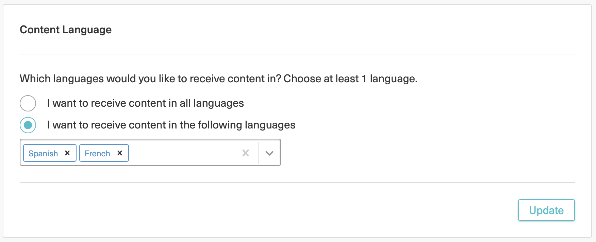Remove the Spanish language tag
This screenshot has width=596, height=242.
[67, 153]
